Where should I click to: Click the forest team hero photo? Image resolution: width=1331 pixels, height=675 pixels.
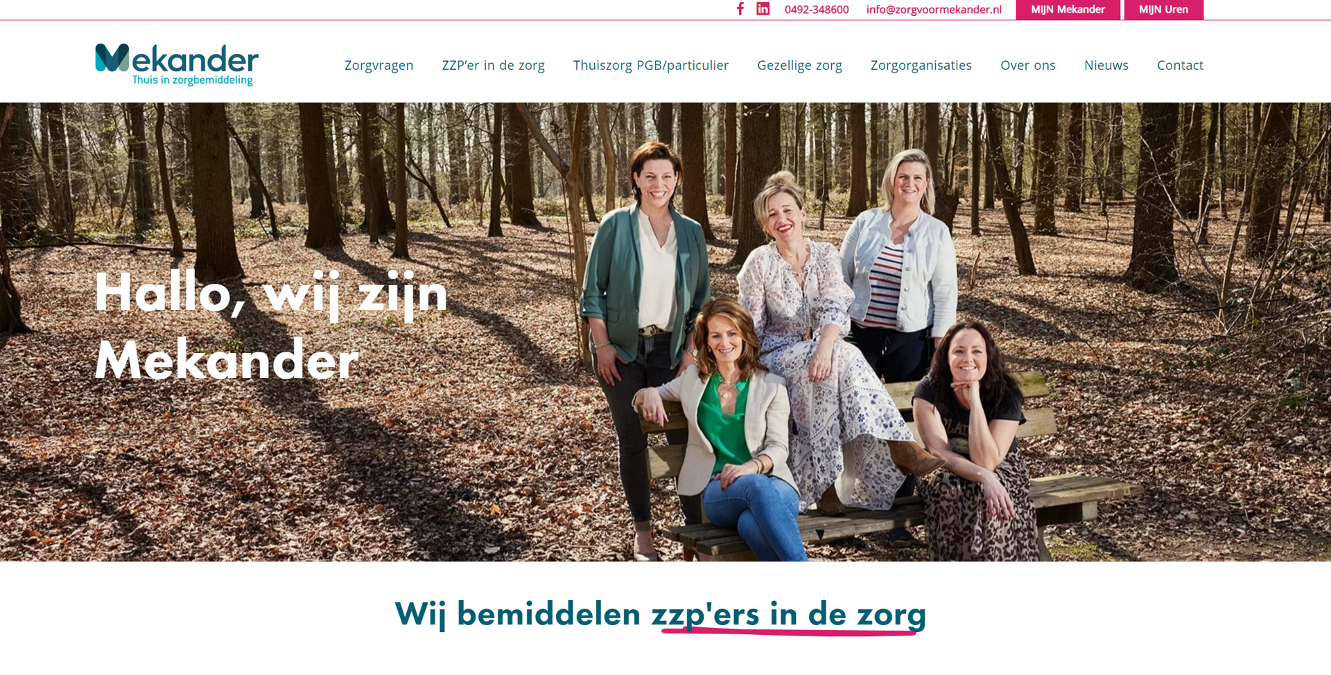[x=665, y=332]
